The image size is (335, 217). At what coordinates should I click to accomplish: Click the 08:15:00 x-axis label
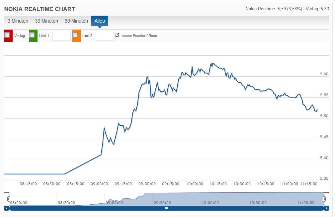pyautogui.click(x=28, y=184)
